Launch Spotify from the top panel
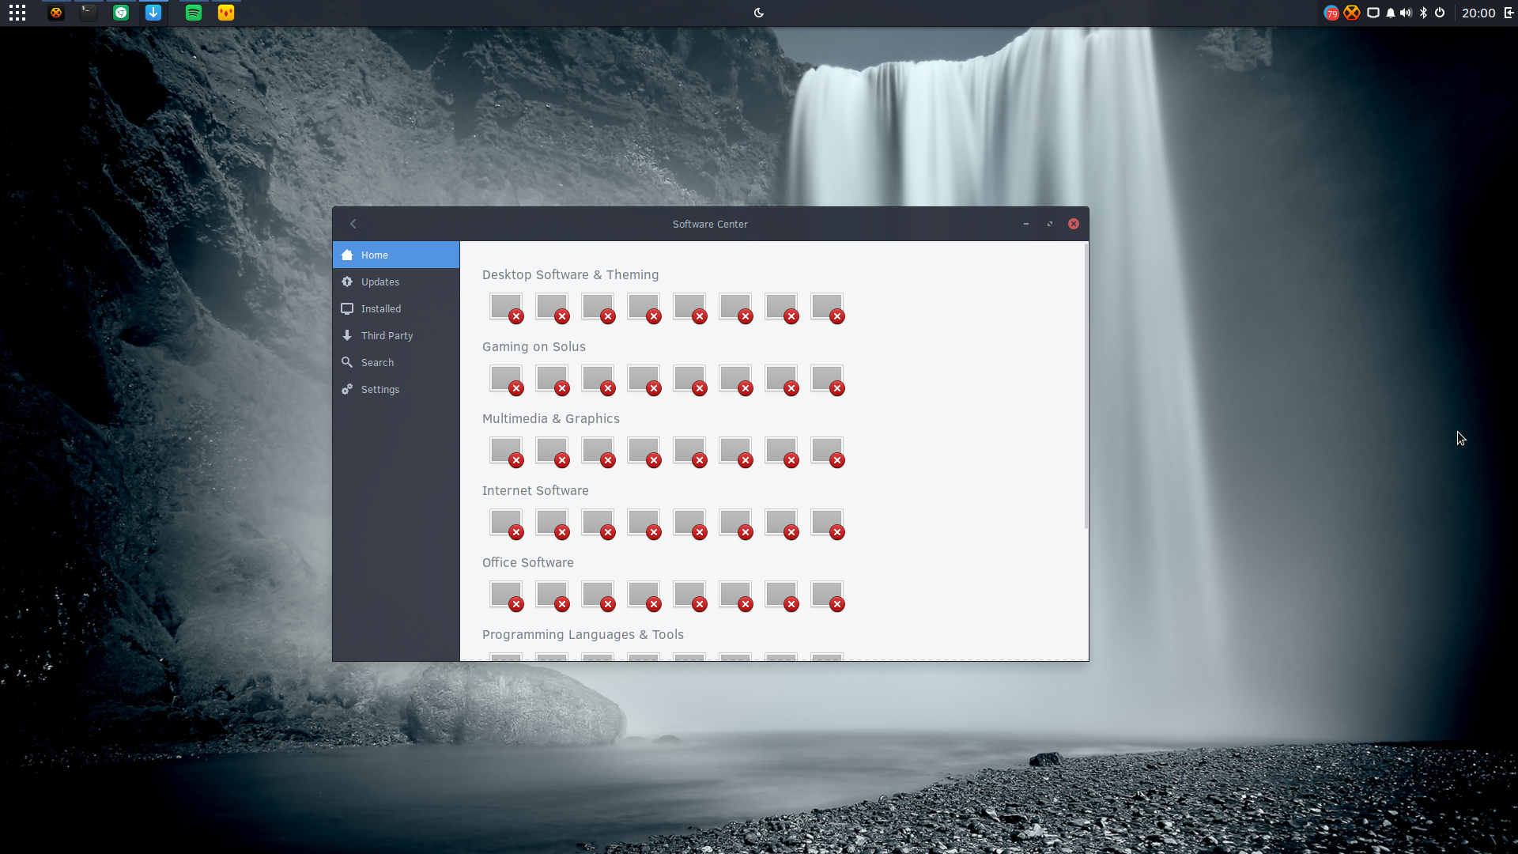The height and width of the screenshot is (854, 1518). tap(194, 13)
